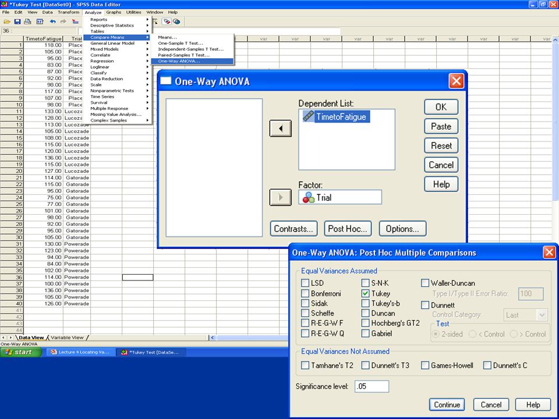
Task: Enable the Dunnett's T3 checkbox
Action: click(365, 365)
